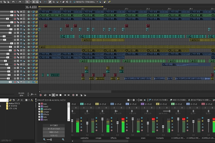Uncheck the snare track checkbox
This screenshot has width=215, height=143.
point(39,119)
